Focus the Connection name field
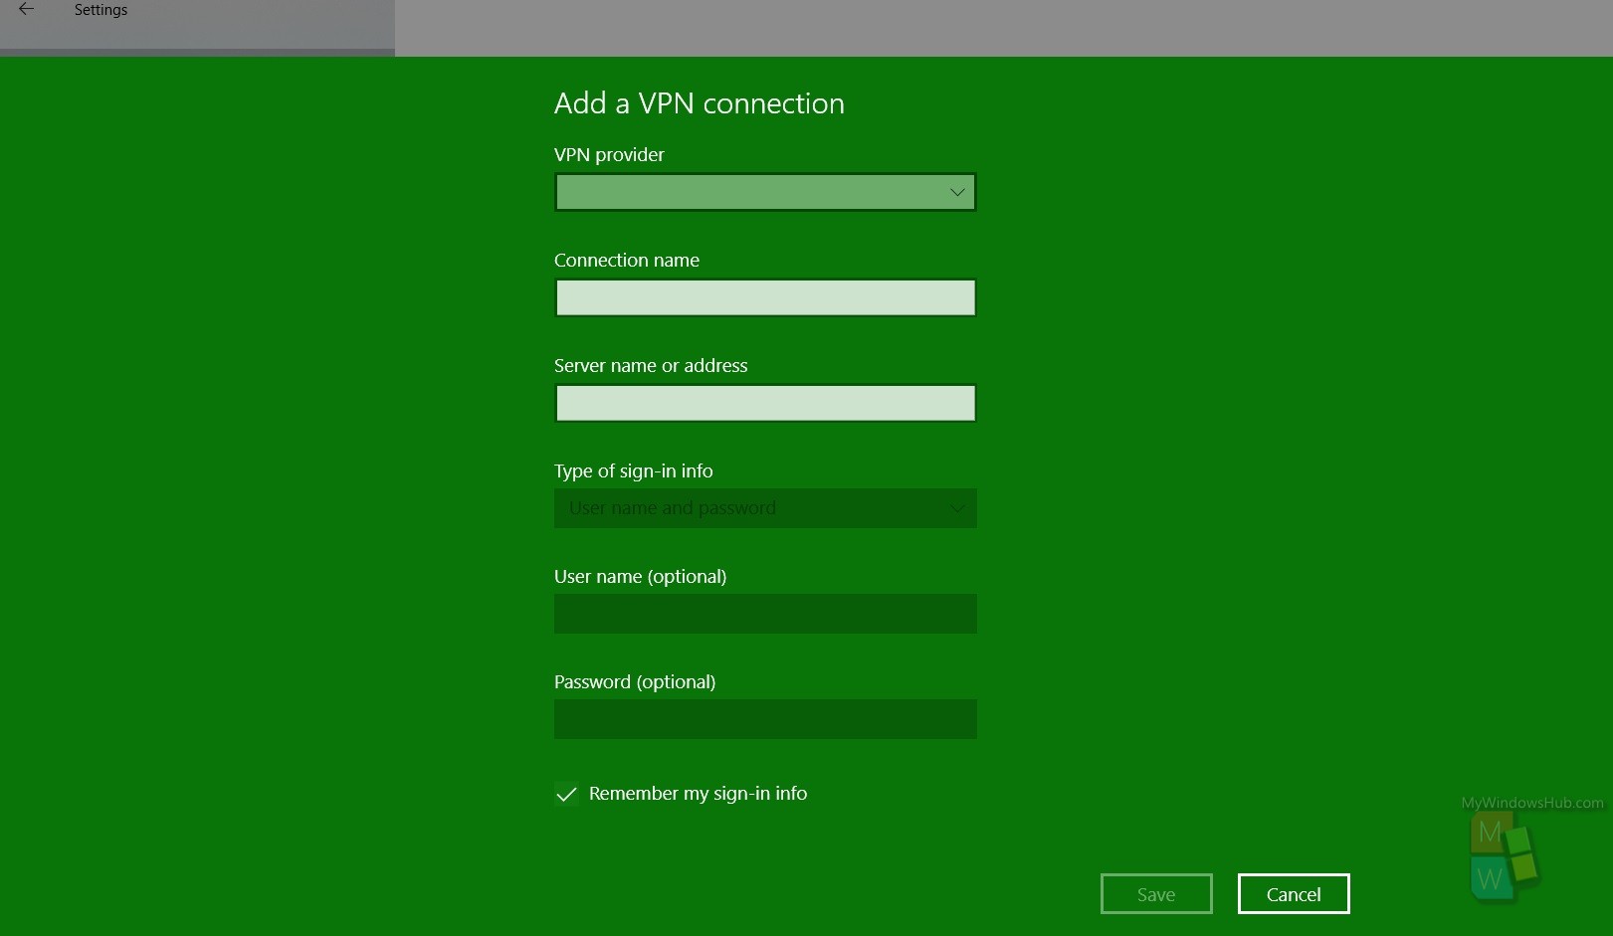 pos(765,297)
